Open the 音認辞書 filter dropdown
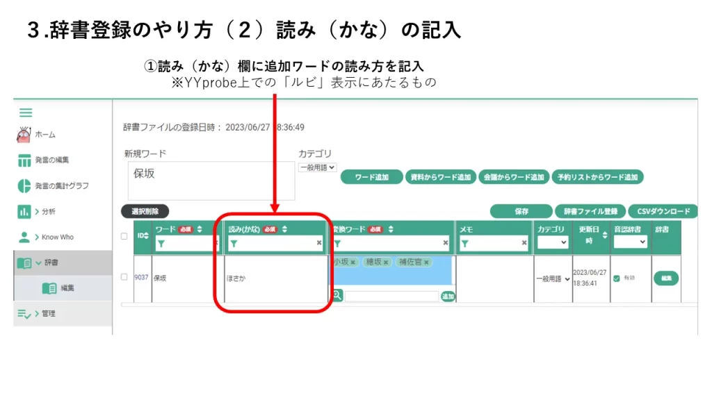Screen dimensions: 712x400 [x=630, y=242]
